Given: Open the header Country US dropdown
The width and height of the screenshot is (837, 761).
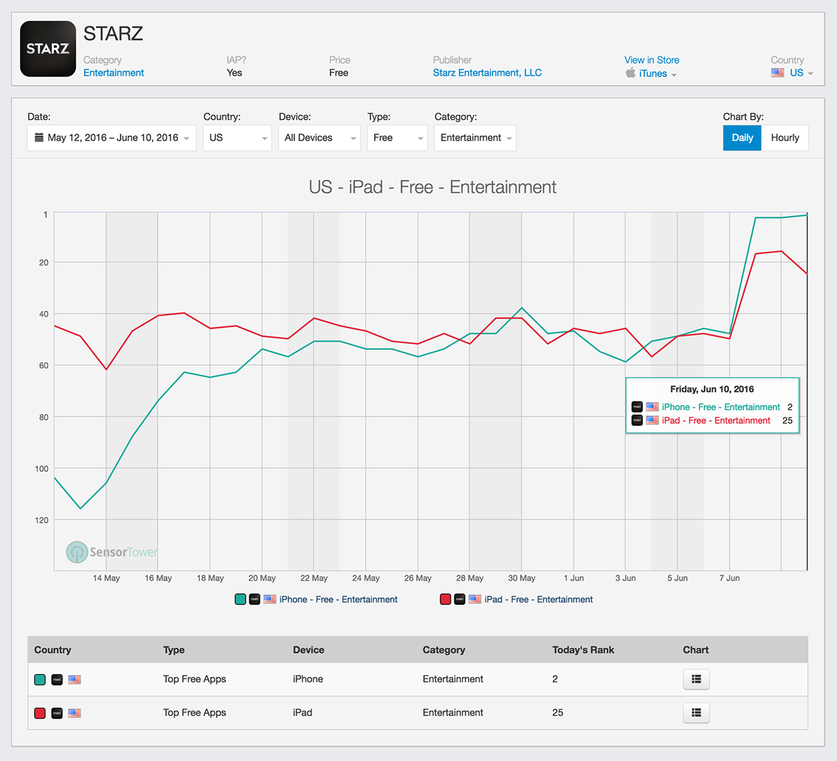Looking at the screenshot, I should click(801, 73).
